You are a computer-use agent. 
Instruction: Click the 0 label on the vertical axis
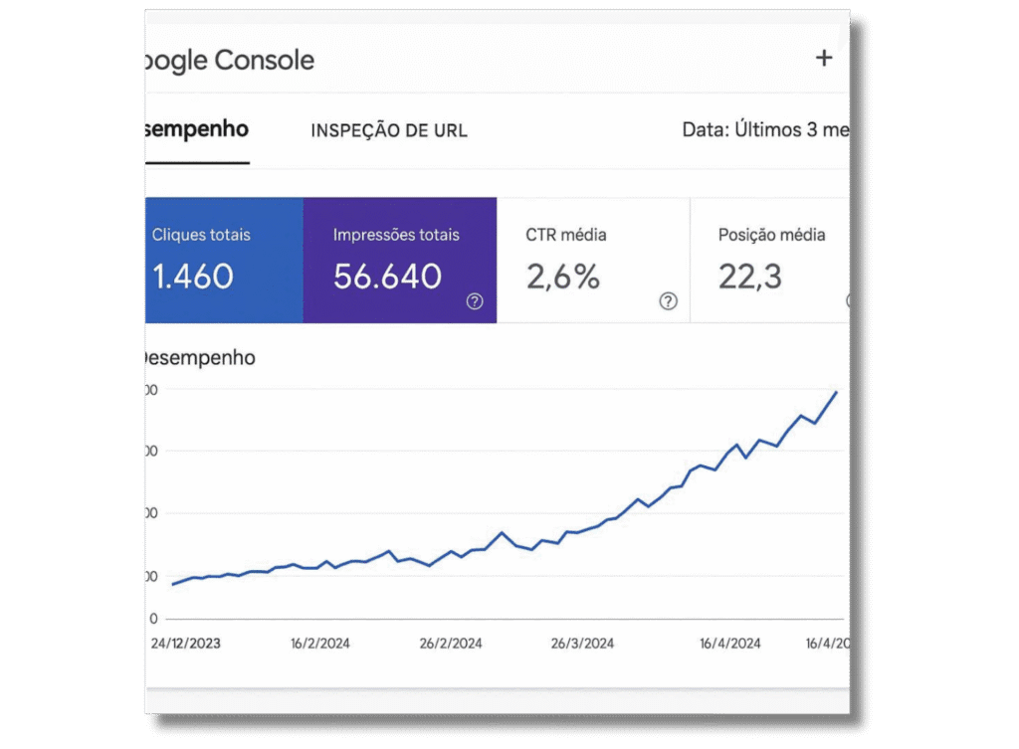click(153, 618)
